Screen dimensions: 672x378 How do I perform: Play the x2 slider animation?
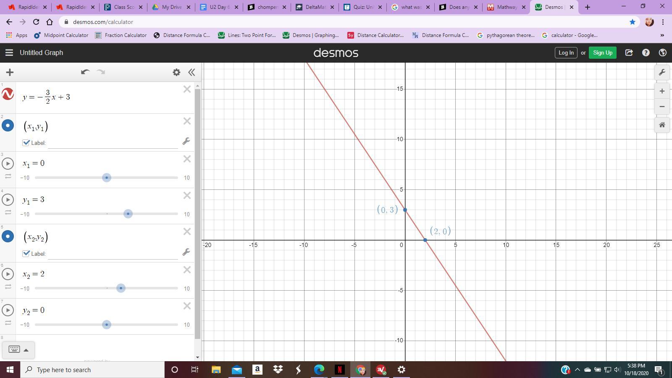tap(8, 274)
